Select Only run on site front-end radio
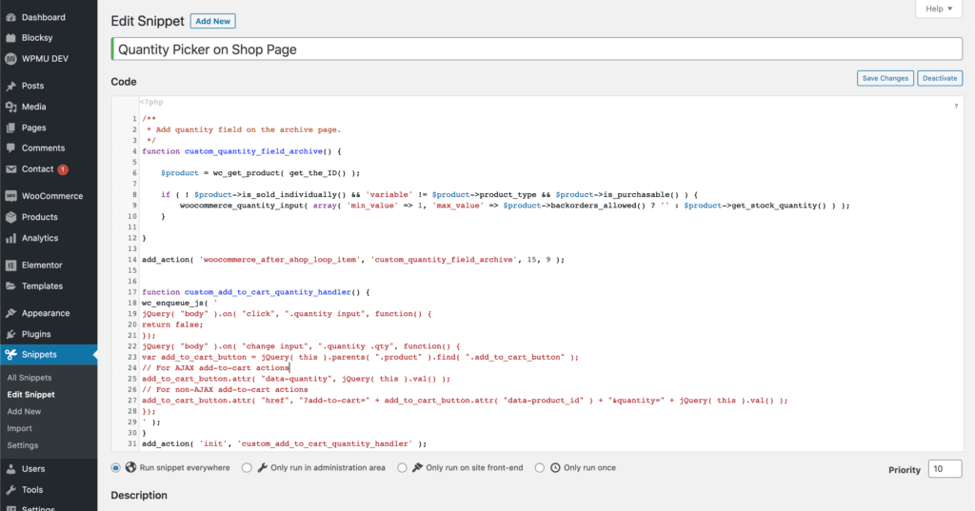 403,467
